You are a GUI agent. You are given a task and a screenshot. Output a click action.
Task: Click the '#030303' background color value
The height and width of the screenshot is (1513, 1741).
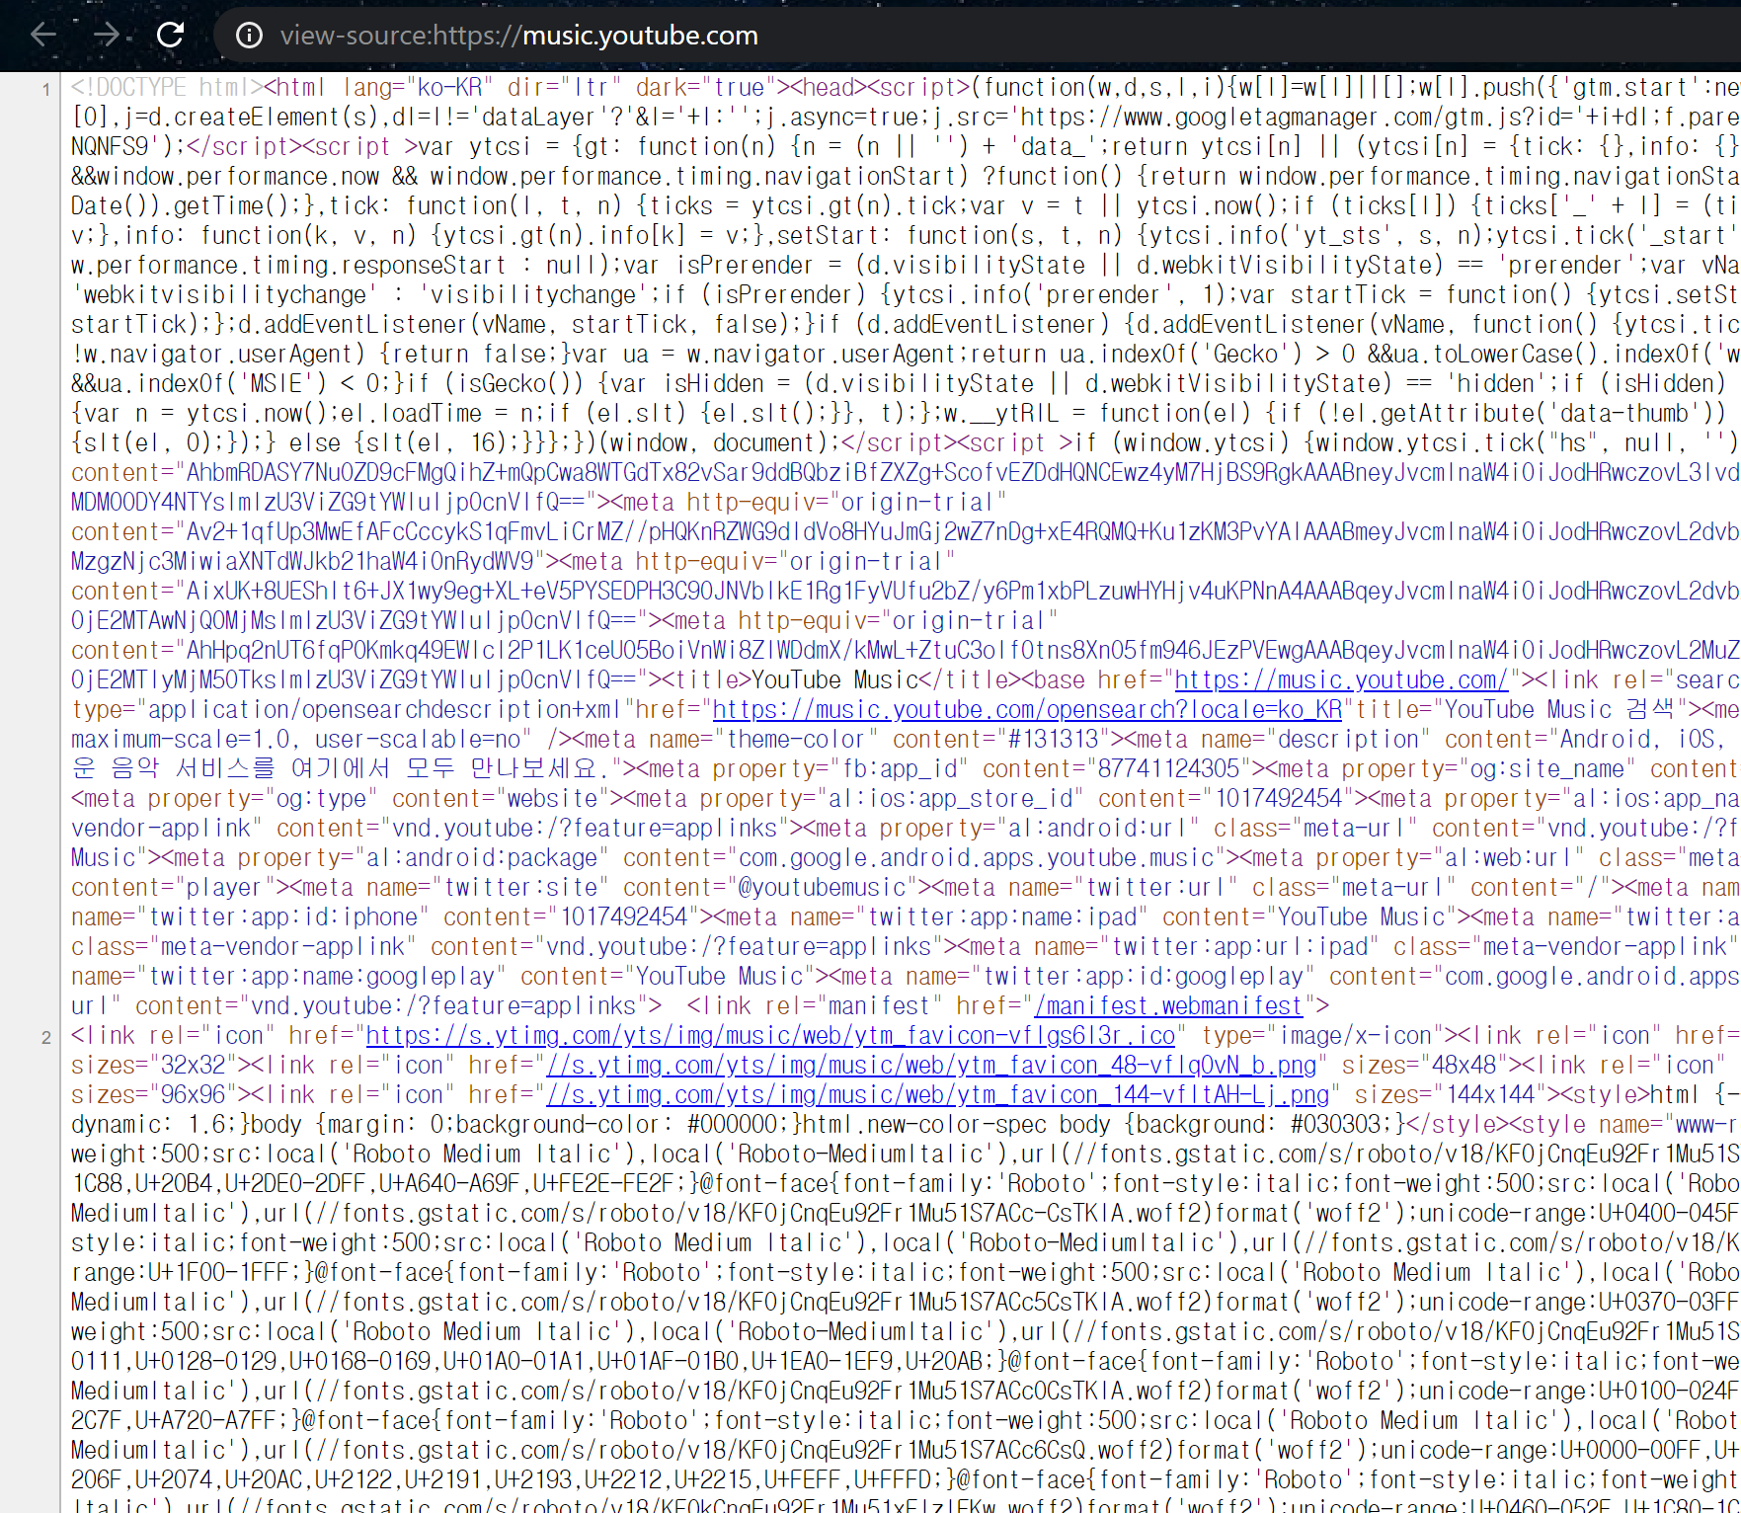[1335, 1124]
